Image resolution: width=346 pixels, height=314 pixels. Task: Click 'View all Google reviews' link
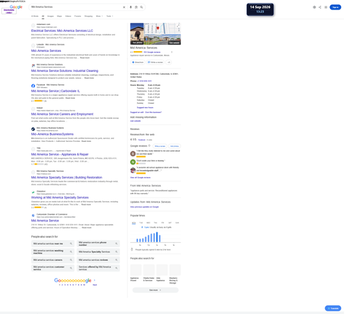pyautogui.click(x=140, y=178)
